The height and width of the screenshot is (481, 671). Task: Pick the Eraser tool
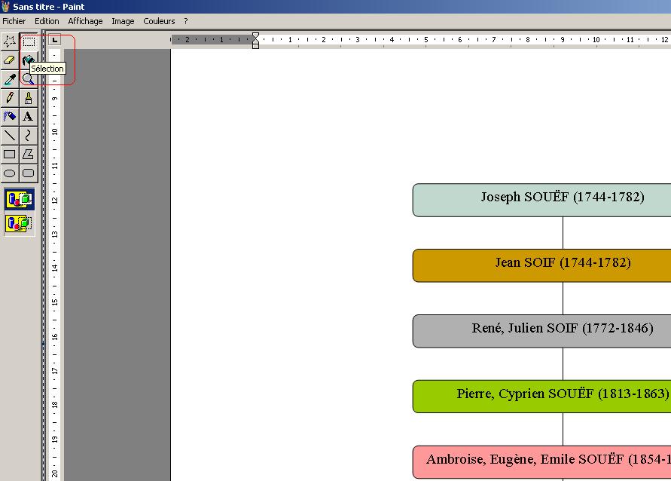(x=9, y=60)
